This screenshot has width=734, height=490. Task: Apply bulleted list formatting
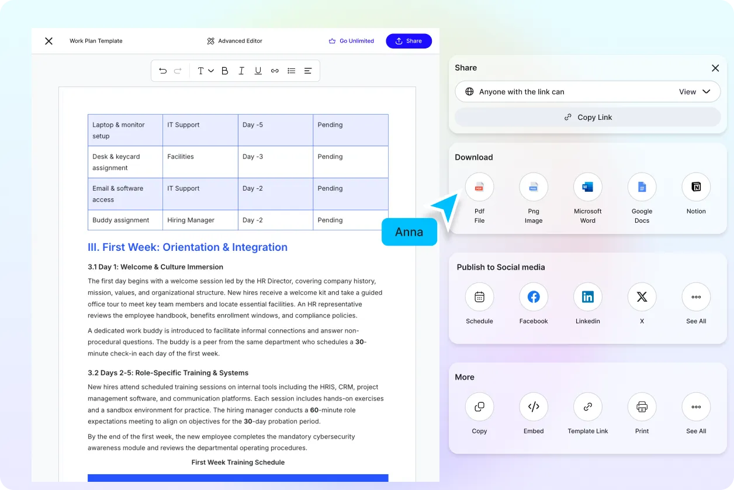click(291, 71)
